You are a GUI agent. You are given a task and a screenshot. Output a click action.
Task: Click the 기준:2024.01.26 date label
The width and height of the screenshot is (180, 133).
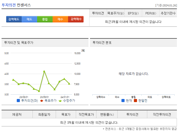coord(166,5)
